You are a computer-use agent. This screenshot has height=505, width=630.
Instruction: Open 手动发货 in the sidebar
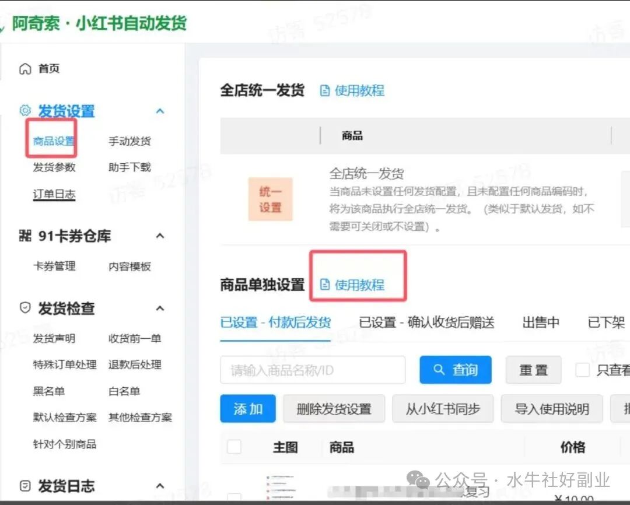tap(129, 141)
